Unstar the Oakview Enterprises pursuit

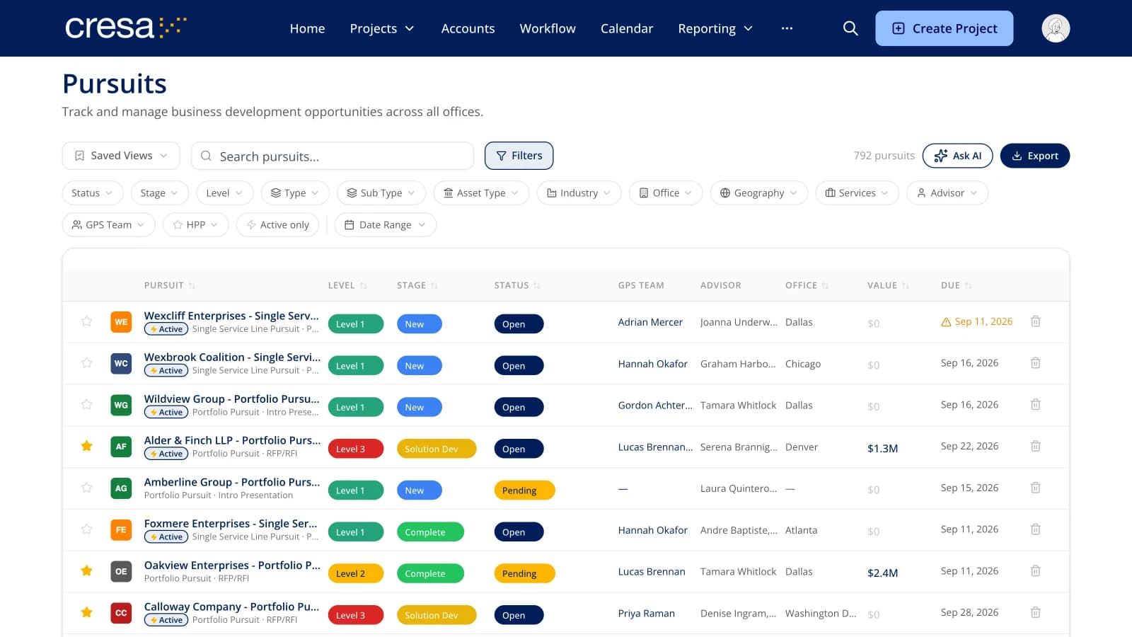click(86, 570)
